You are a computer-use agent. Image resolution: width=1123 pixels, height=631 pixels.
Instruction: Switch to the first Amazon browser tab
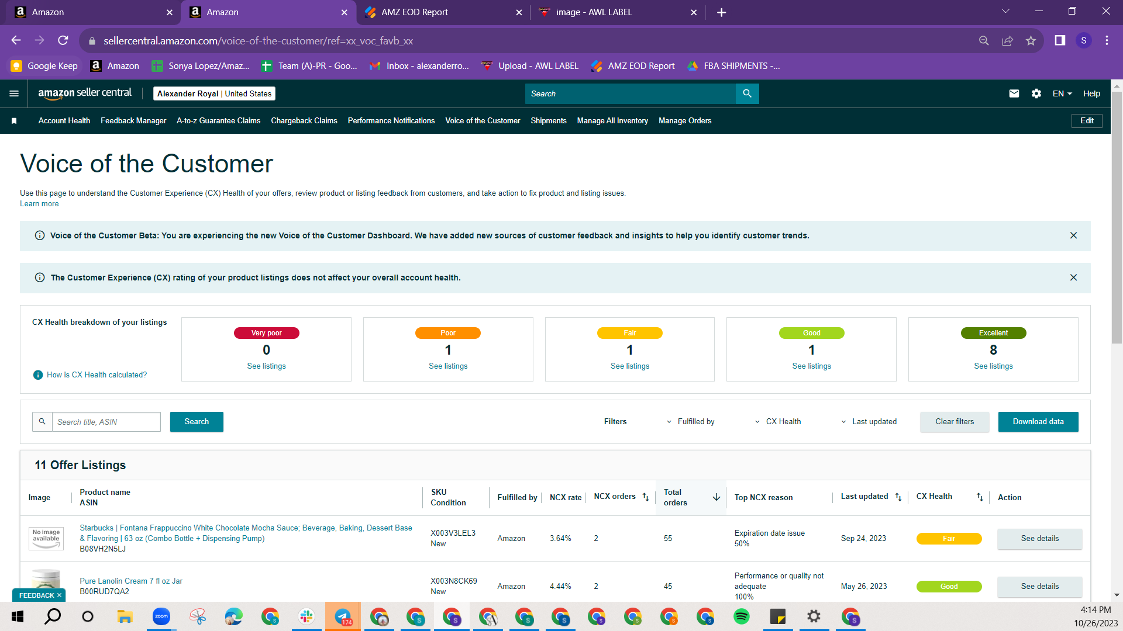point(94,12)
